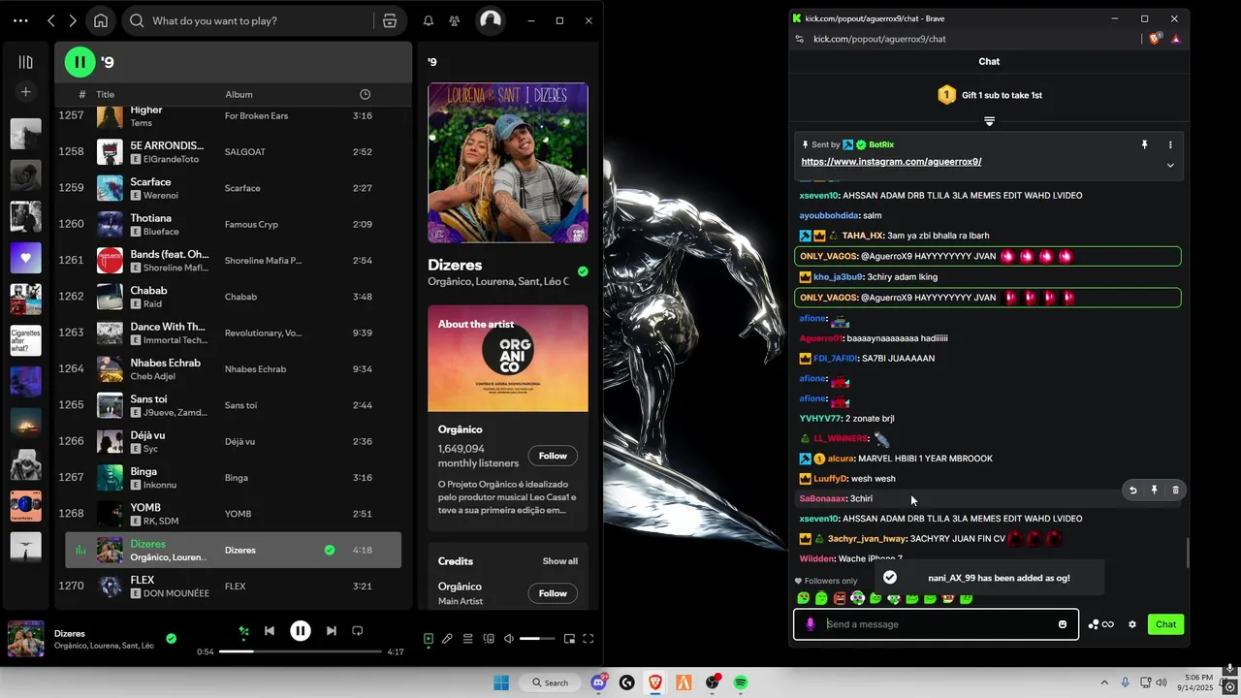Image resolution: width=1241 pixels, height=698 pixels.
Task: Collapse the gift leaderboard handle
Action: 989,121
